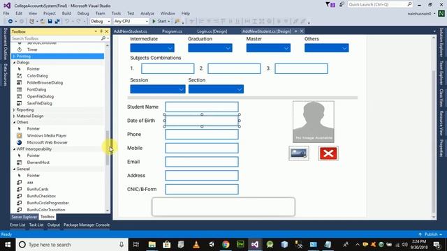The width and height of the screenshot is (447, 251).
Task: Collapse the Others toolbox group
Action: click(x=14, y=123)
